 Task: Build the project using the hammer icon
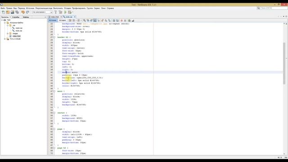56,12
